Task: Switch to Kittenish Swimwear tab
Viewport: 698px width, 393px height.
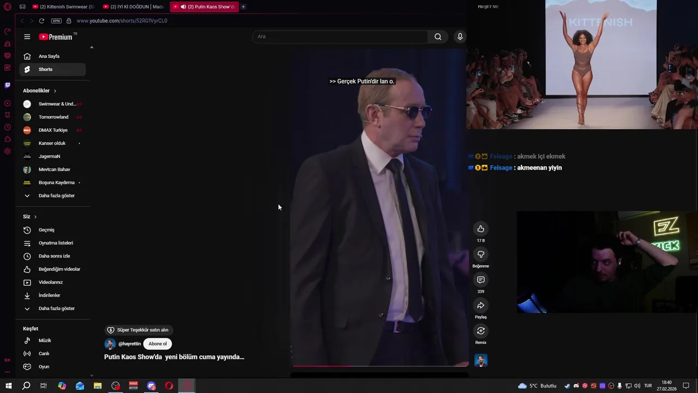Action: [64, 7]
